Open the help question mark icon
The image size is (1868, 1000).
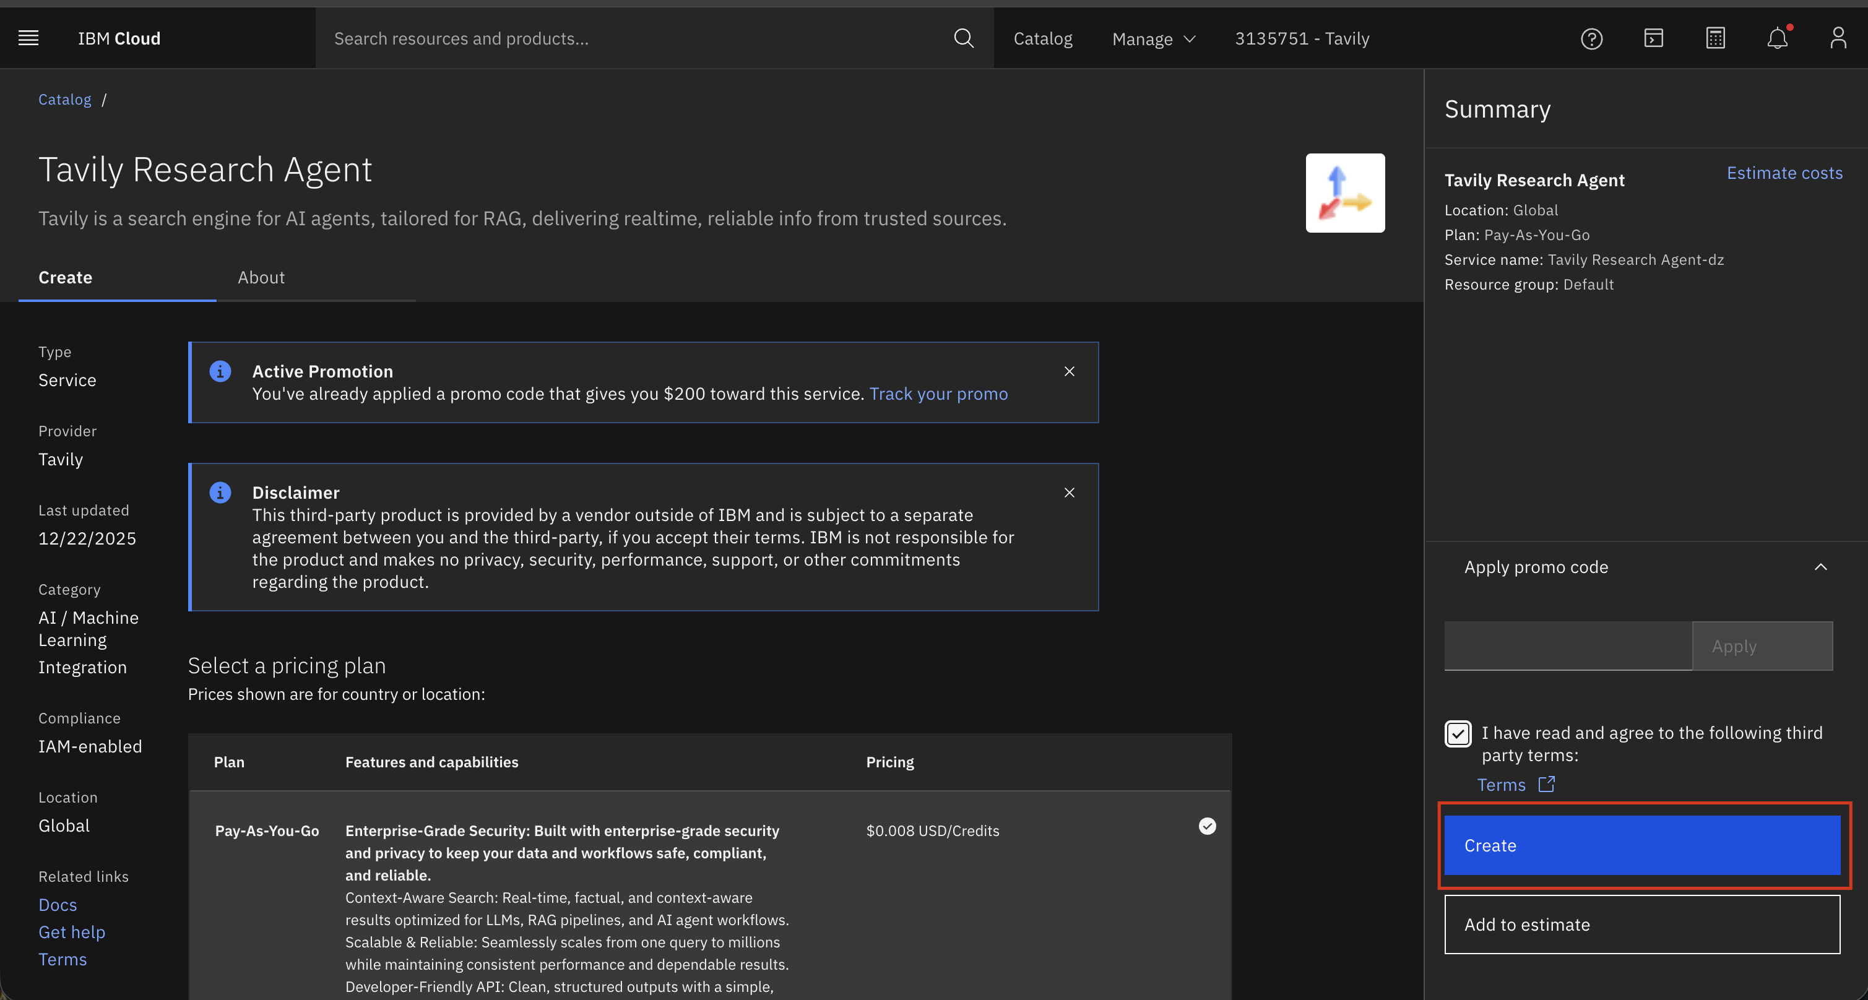tap(1591, 38)
